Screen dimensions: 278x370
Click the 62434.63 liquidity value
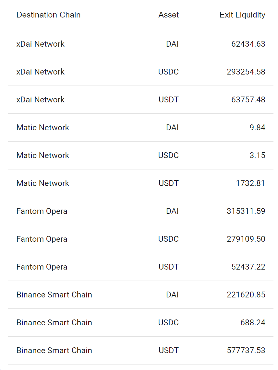click(248, 44)
